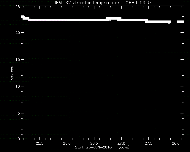
Task: Click the 25 y-axis tick label
Action: pos(18,7)
